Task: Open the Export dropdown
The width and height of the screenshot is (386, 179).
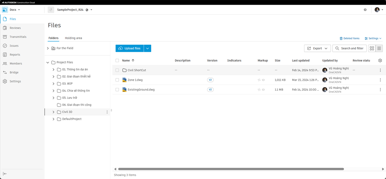Action: point(318,48)
